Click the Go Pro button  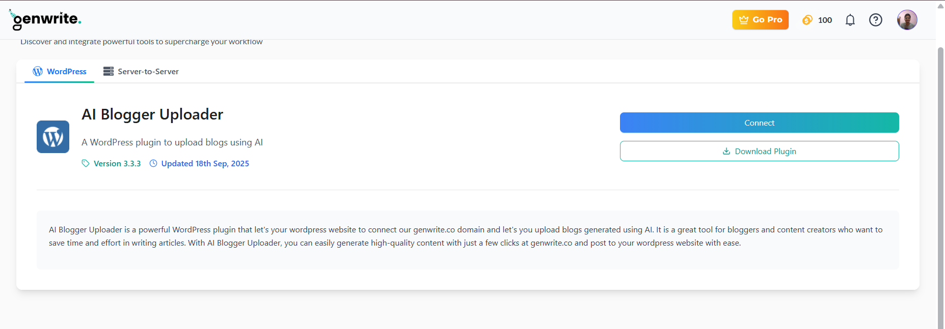tap(760, 19)
